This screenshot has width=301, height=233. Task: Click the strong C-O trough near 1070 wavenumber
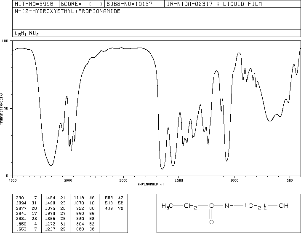[227, 160]
